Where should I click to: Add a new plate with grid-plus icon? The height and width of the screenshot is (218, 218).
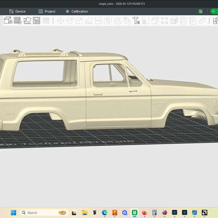pos(18,20)
